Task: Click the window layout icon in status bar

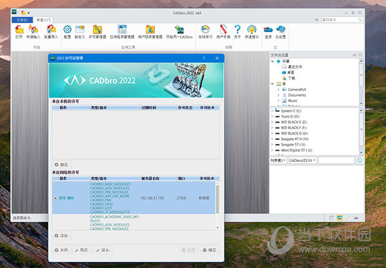Action: (x=331, y=218)
